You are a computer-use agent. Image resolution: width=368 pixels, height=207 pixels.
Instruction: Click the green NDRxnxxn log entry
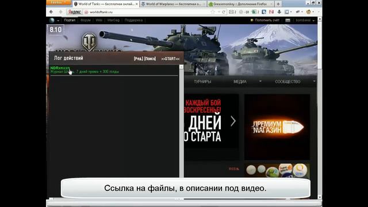[x=60, y=68]
